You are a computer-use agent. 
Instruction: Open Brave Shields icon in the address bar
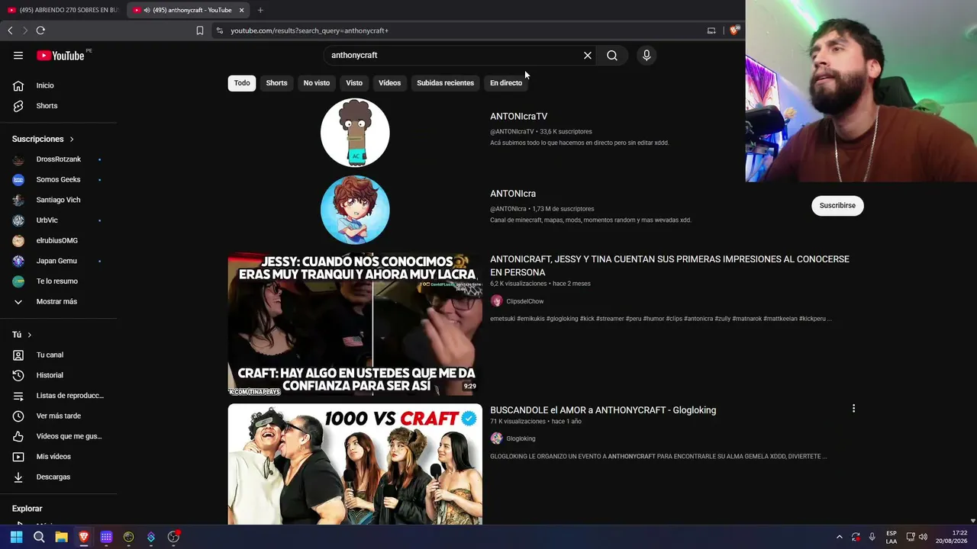(x=734, y=30)
